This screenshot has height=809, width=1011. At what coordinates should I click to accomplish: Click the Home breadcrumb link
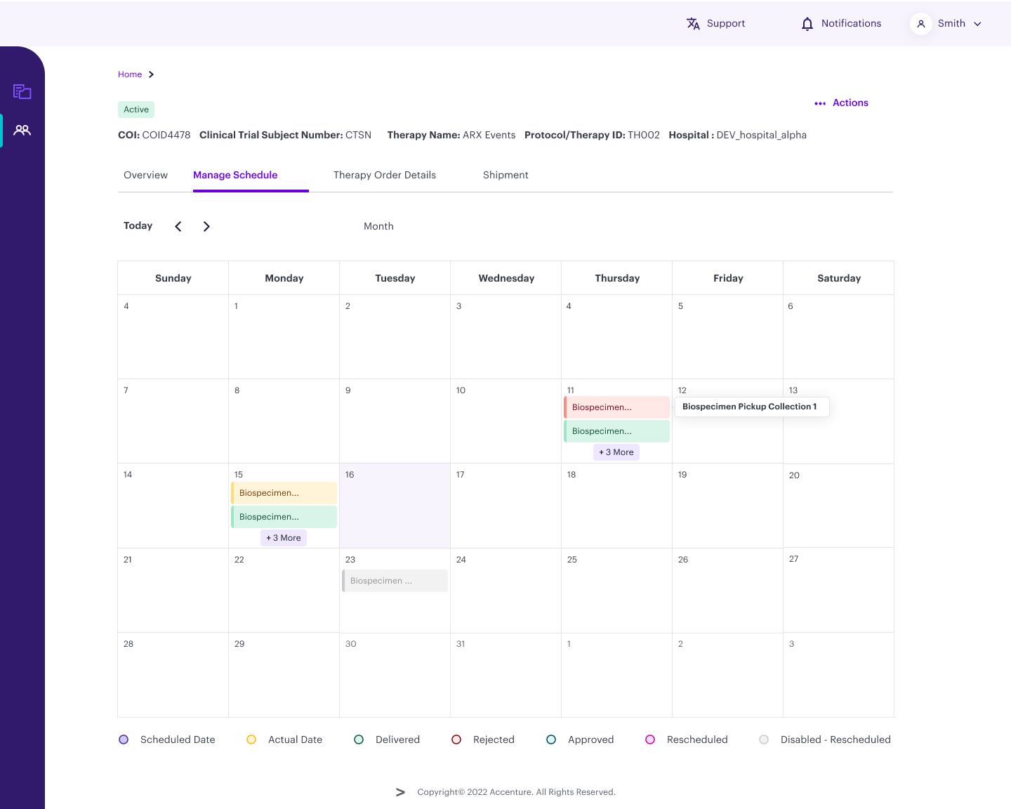point(130,74)
